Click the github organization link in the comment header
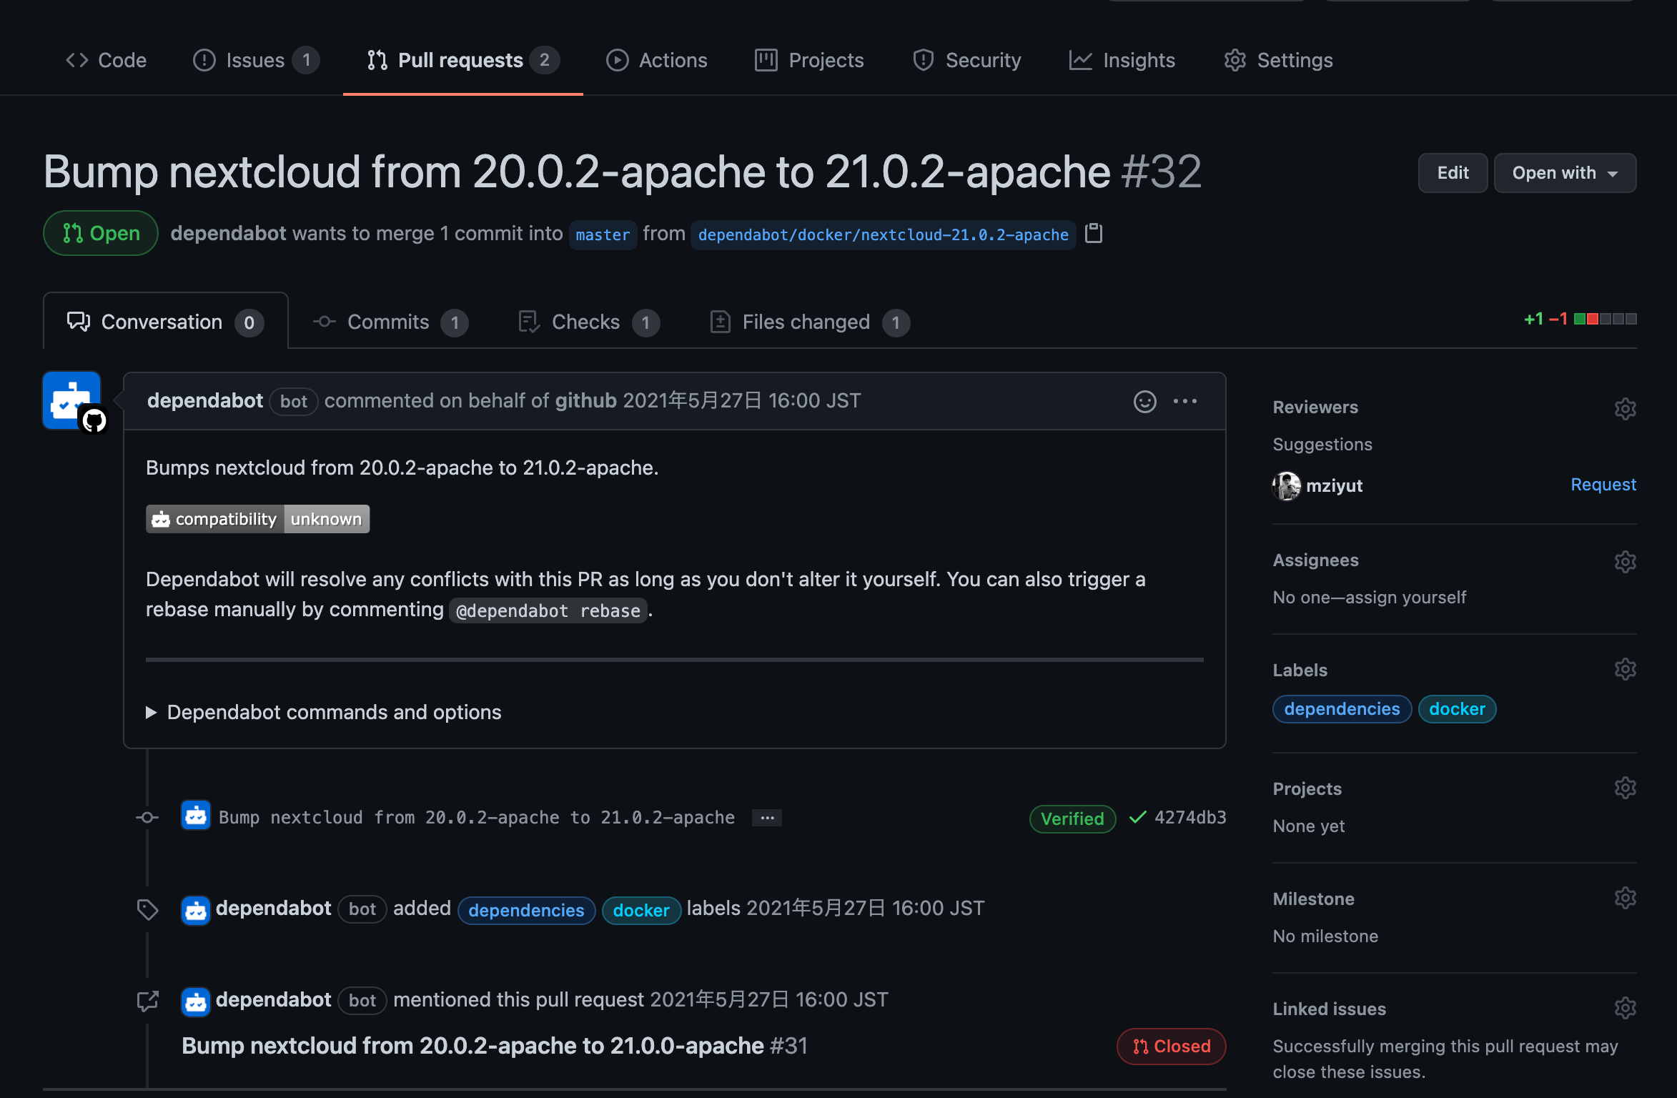The height and width of the screenshot is (1098, 1677). pyautogui.click(x=586, y=401)
